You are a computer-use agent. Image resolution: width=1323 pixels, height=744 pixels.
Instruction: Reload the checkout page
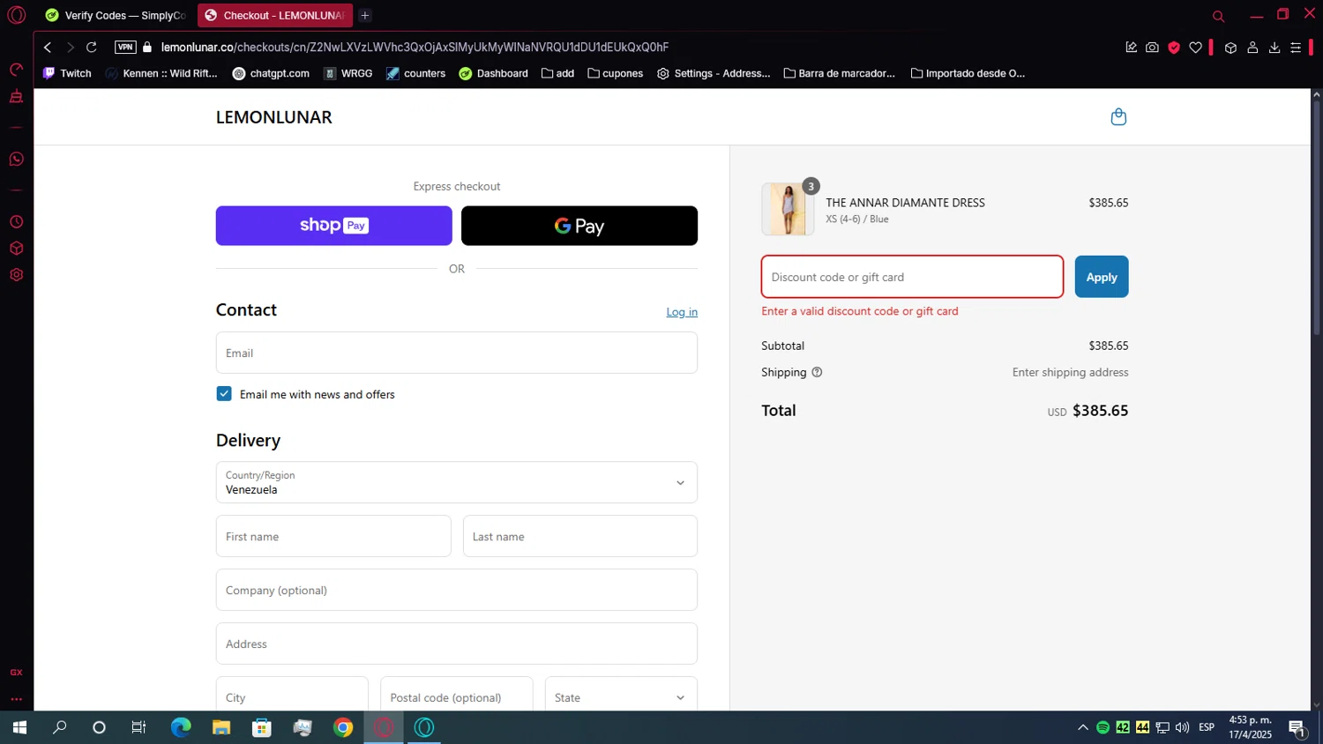click(92, 48)
